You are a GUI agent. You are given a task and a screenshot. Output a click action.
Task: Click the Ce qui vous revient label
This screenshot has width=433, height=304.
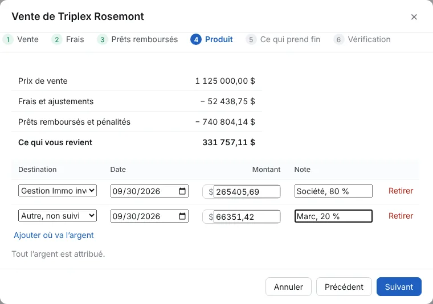55,142
